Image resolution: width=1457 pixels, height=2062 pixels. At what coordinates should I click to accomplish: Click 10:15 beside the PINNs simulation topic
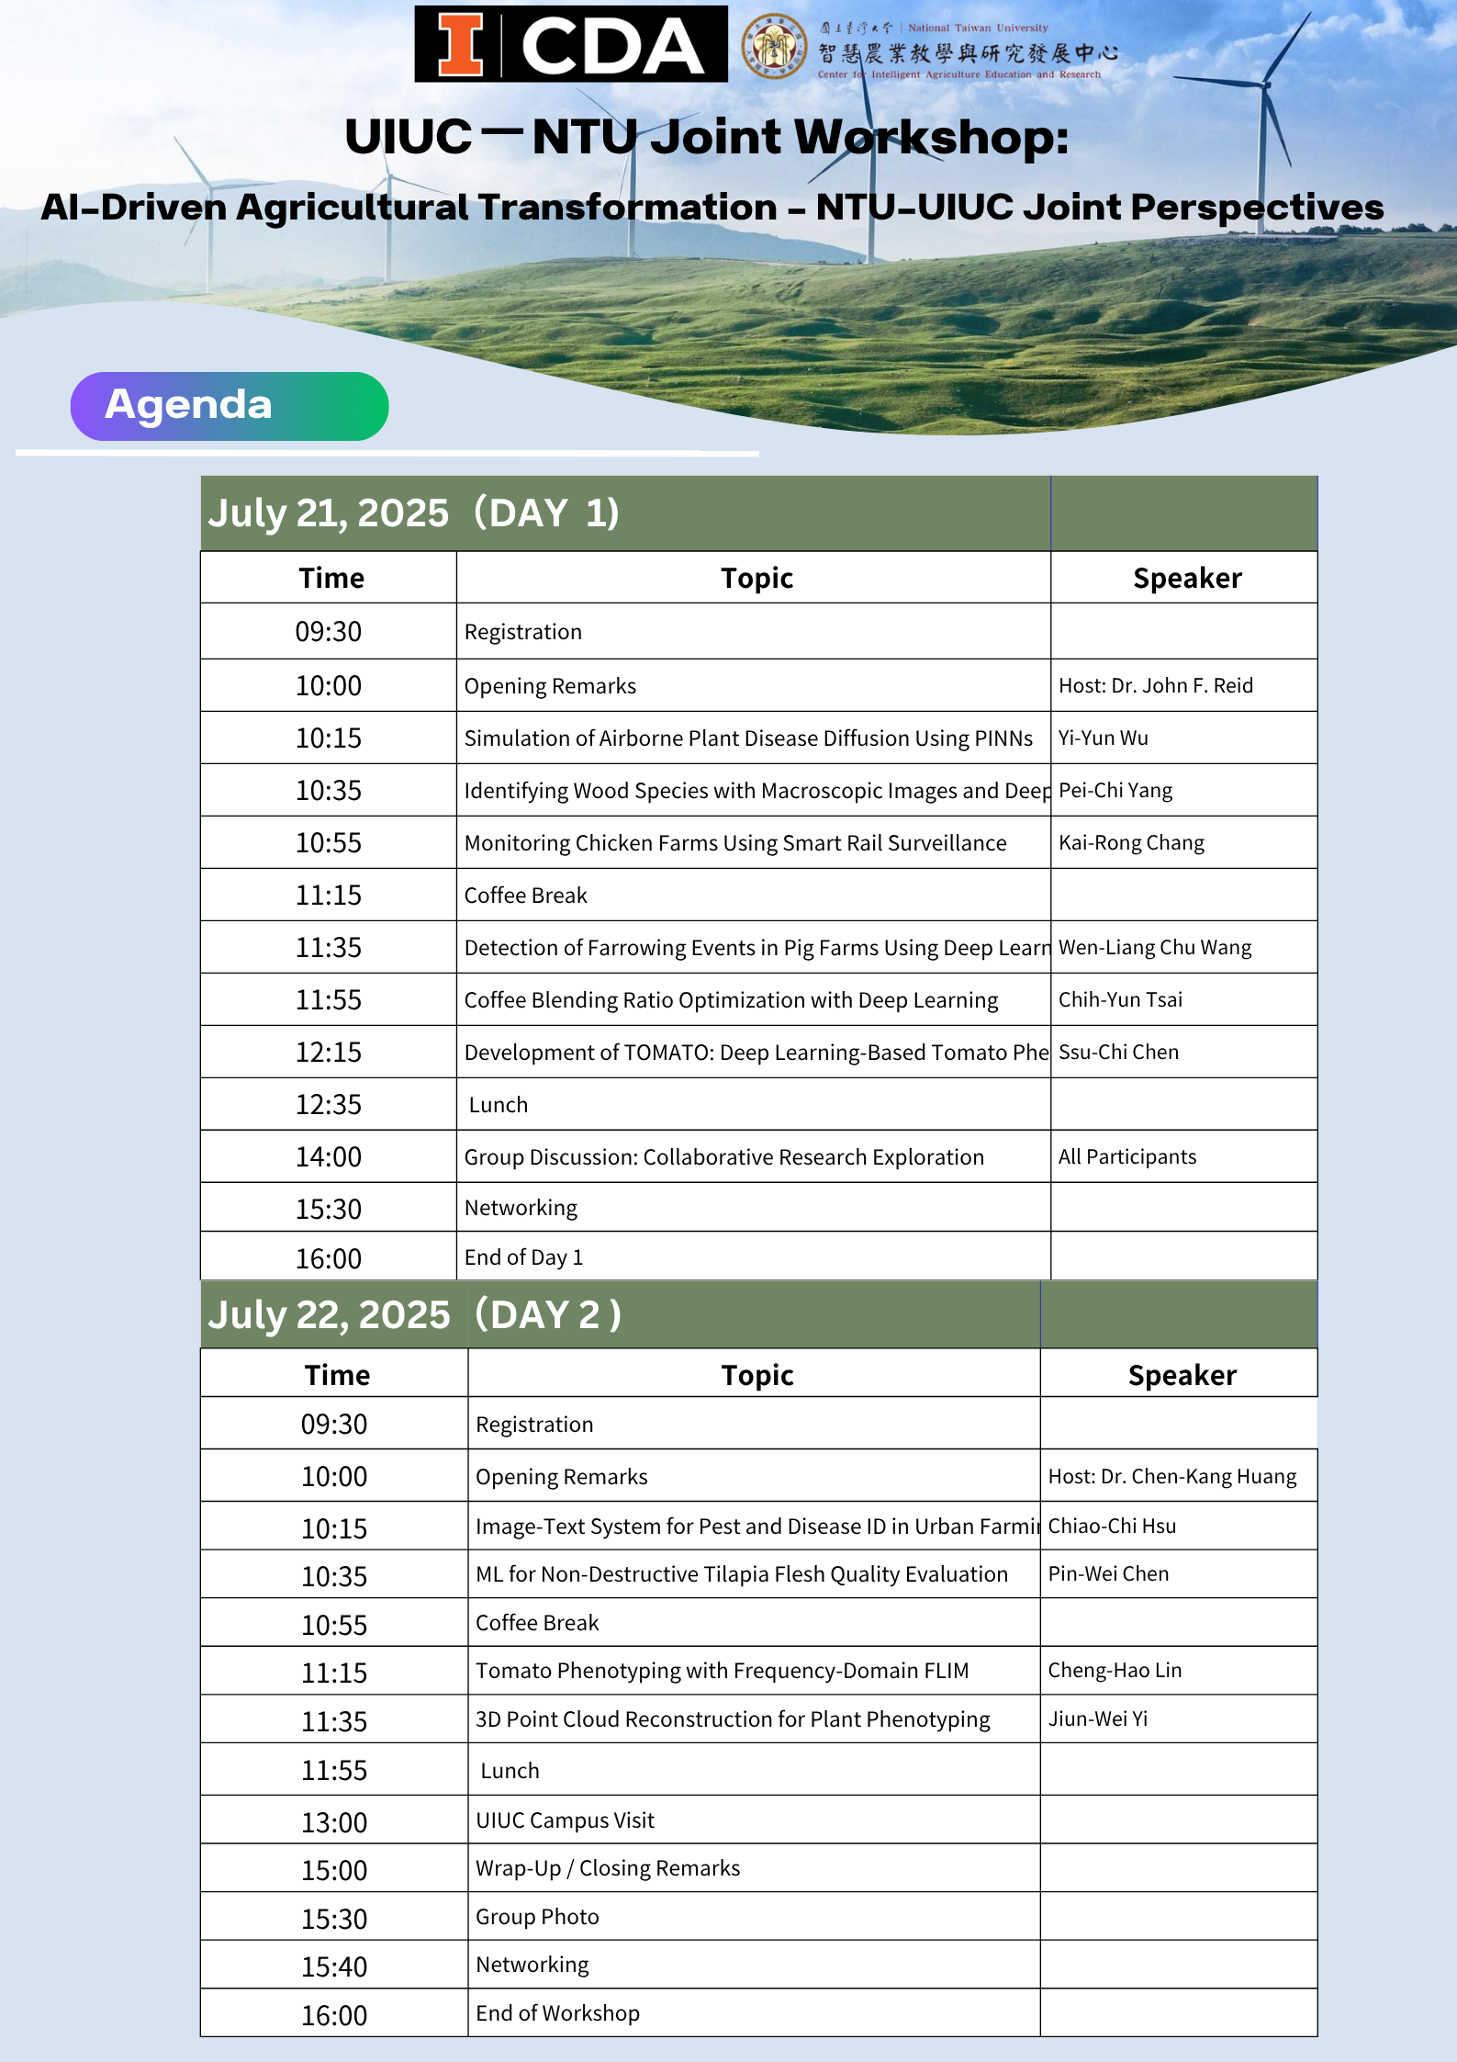(329, 738)
